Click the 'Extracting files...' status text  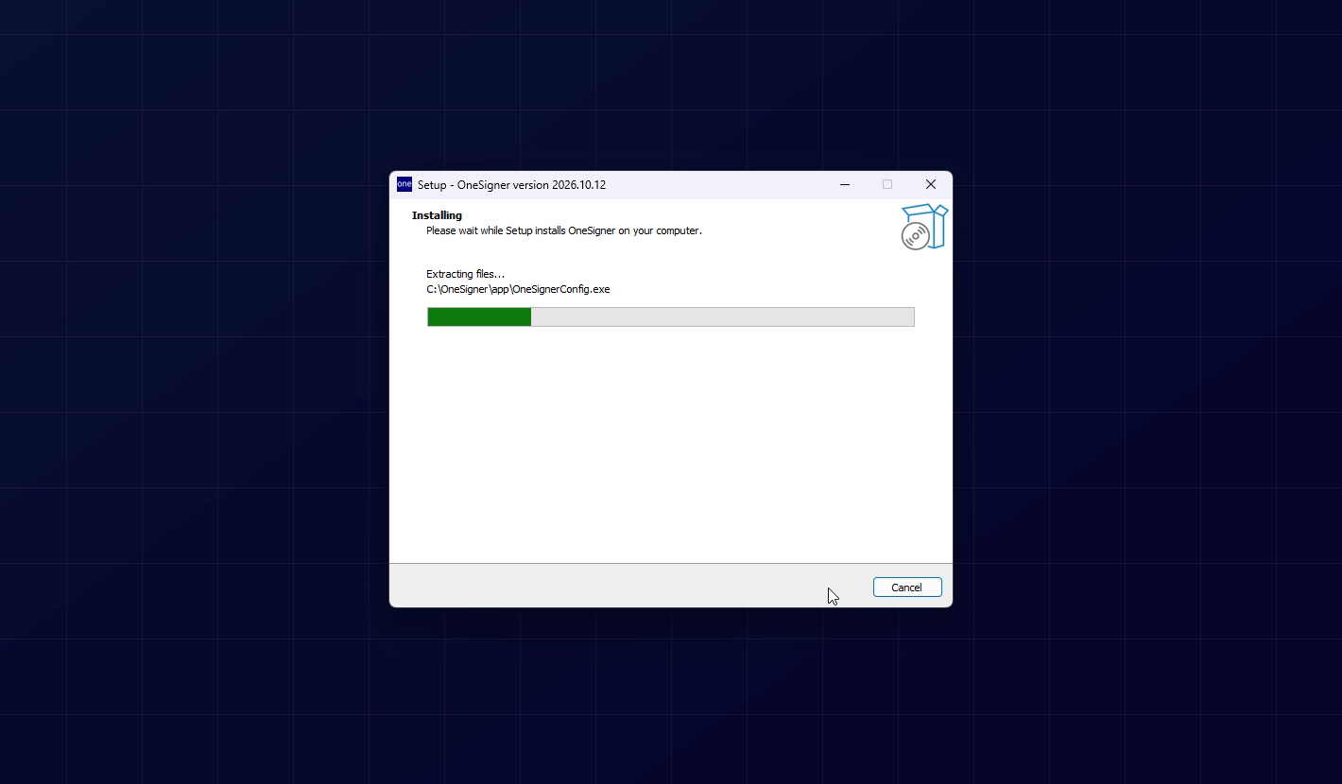pos(466,274)
